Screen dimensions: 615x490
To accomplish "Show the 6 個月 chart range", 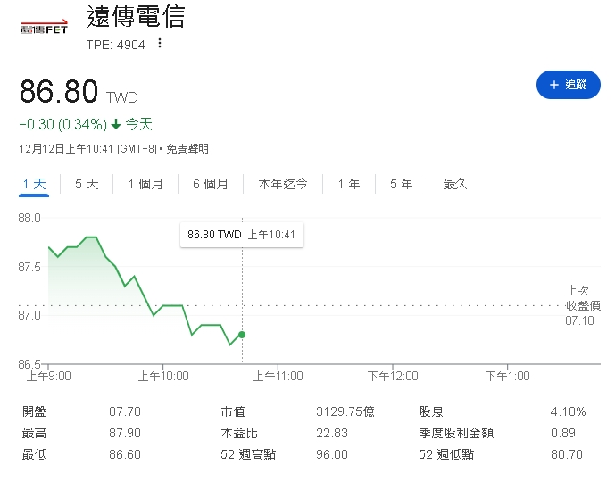I will click(211, 184).
